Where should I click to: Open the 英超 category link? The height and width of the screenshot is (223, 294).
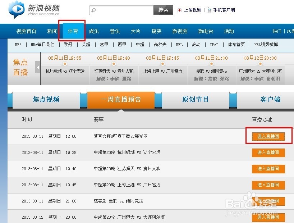[86, 45]
